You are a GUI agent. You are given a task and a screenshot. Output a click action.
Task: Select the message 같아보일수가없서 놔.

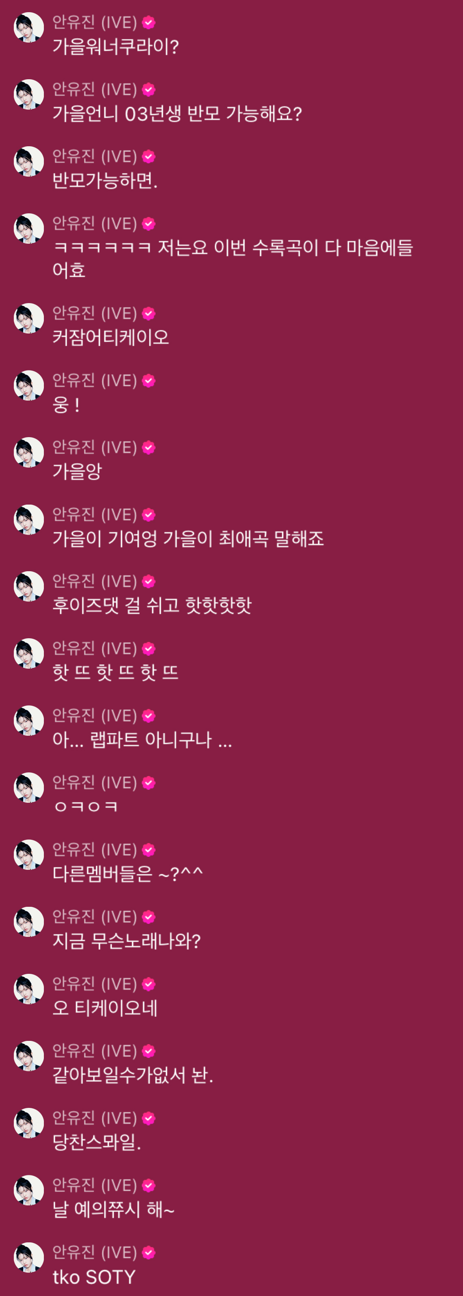point(133,1075)
